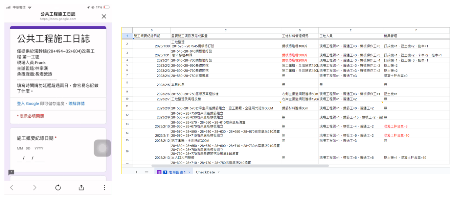Open the browser three-dot menu
The image size is (450, 201).
[104, 188]
